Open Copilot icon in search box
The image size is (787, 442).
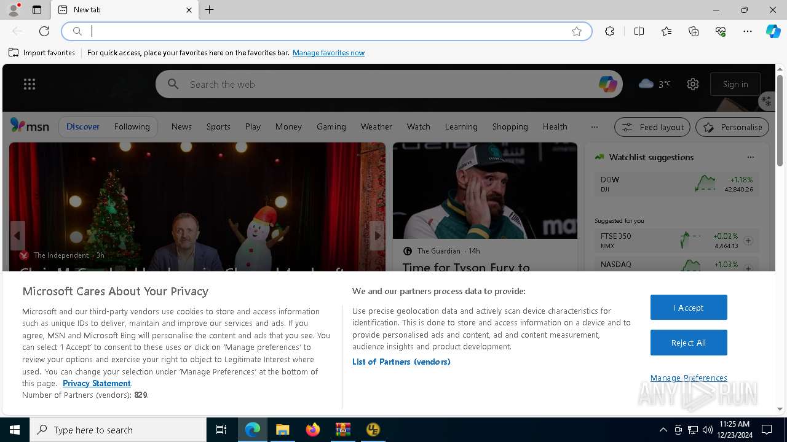[607, 84]
